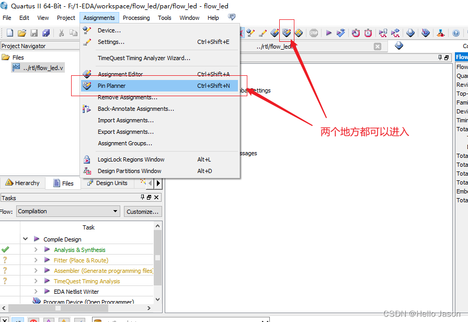The height and width of the screenshot is (322, 468).
Task: Float the Tasks panel window
Action: pos(149,197)
